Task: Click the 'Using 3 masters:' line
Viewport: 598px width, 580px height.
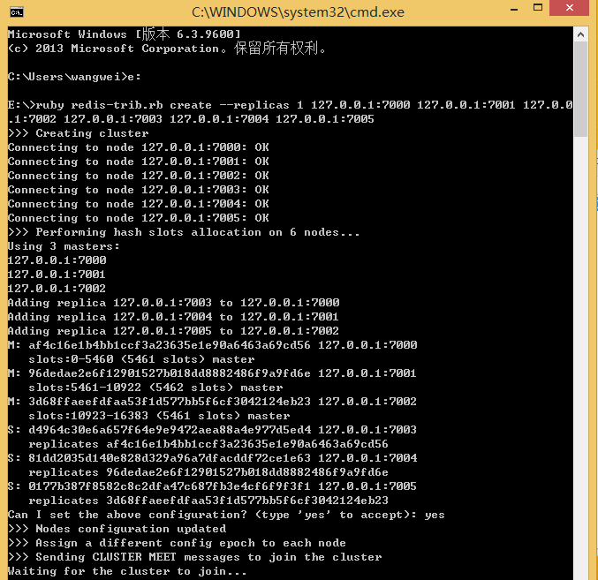Action: point(64,246)
